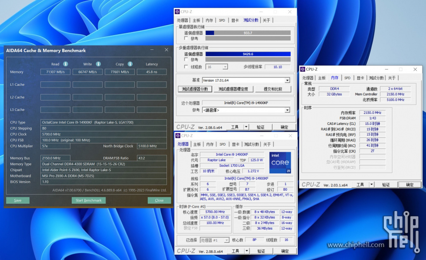Switch to 处理器 tab in benchmark window
Screen dimensions: 426x260
coord(182,20)
